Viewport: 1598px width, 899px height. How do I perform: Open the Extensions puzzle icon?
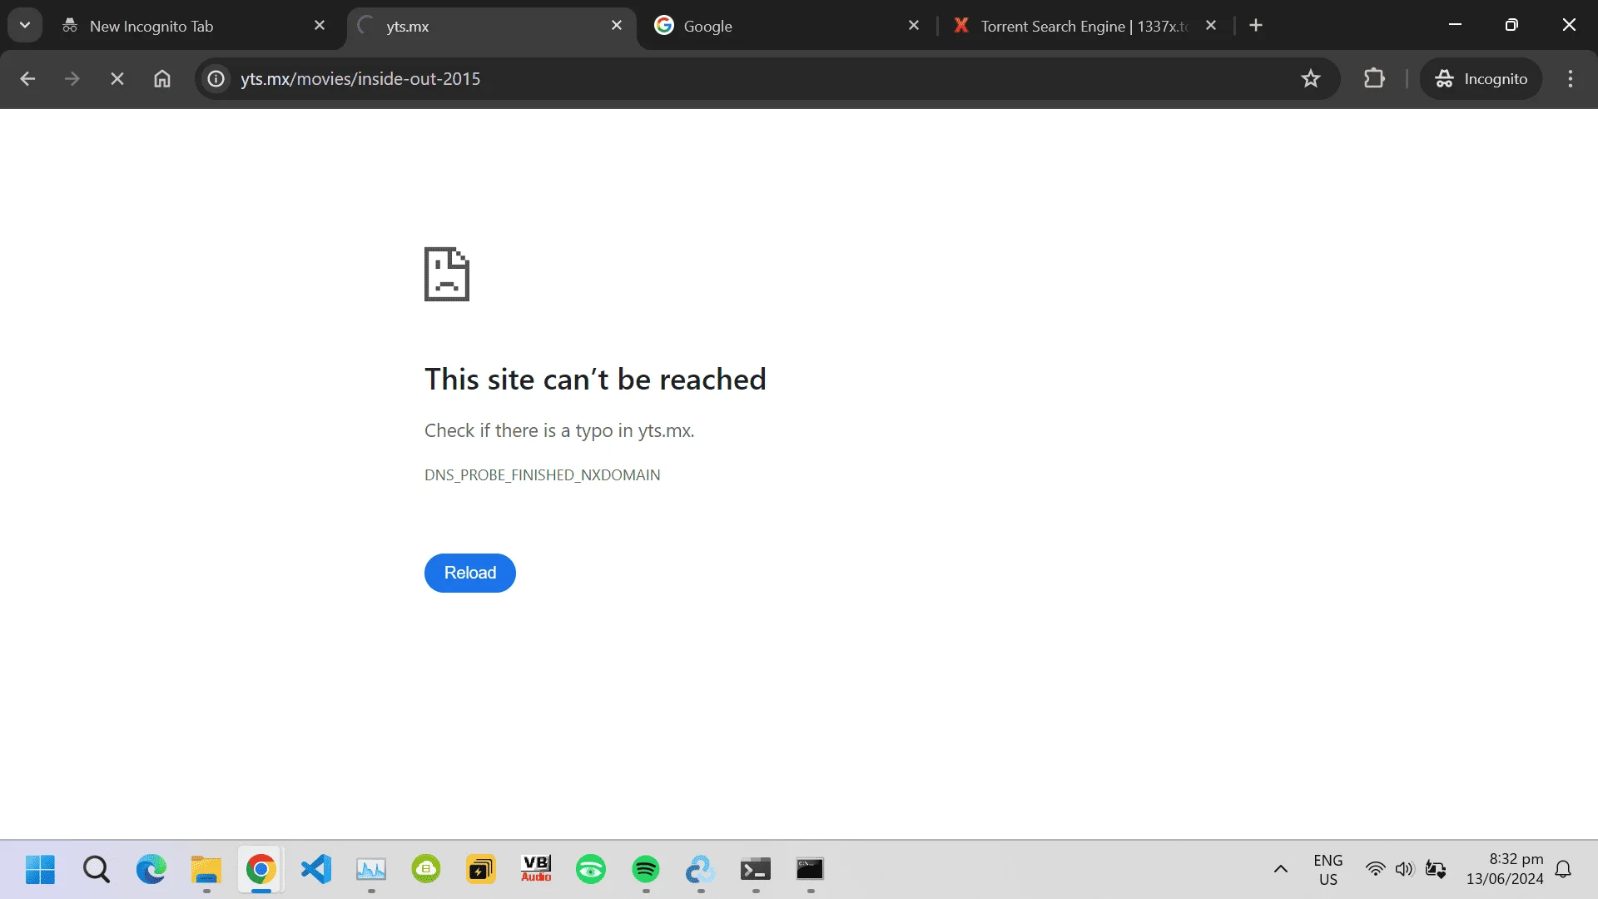pos(1374,79)
